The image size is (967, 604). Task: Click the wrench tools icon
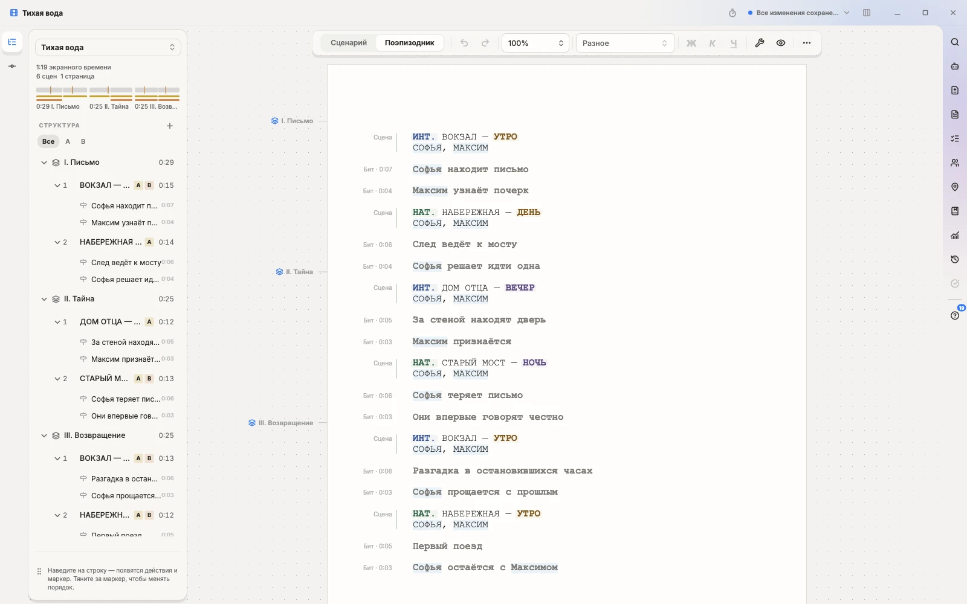tap(760, 43)
